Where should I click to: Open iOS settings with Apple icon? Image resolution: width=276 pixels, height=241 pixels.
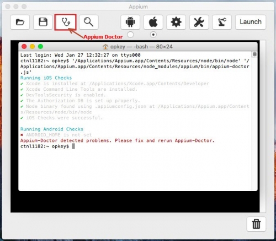tap(153, 22)
